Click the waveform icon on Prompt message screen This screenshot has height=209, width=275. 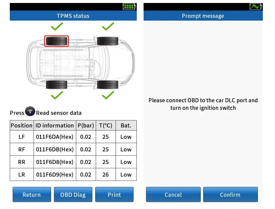(256, 6)
